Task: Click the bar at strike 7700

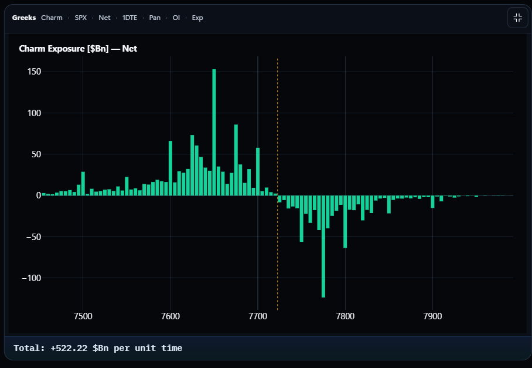Action: point(258,171)
